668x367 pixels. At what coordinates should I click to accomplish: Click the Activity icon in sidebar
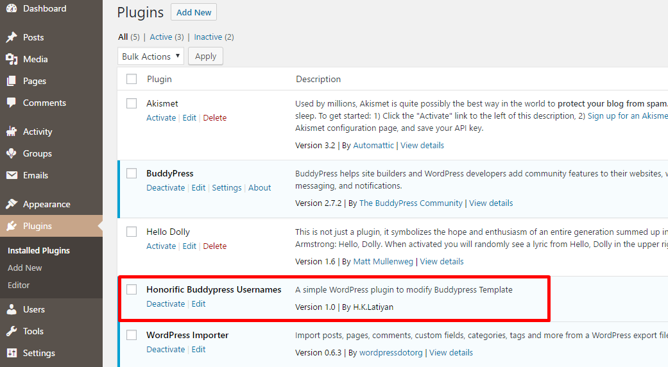(12, 132)
